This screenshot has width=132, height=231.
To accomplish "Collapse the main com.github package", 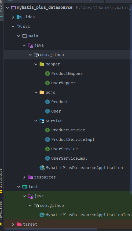I will (x=30, y=55).
